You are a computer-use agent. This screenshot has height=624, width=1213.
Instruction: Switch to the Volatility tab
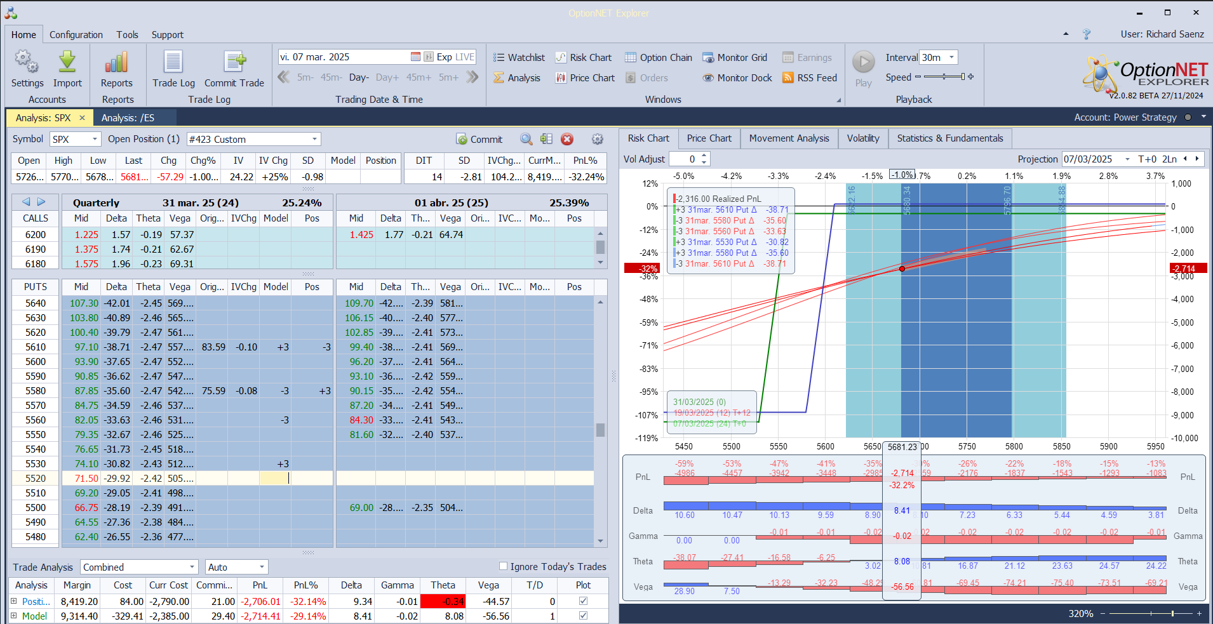(863, 138)
